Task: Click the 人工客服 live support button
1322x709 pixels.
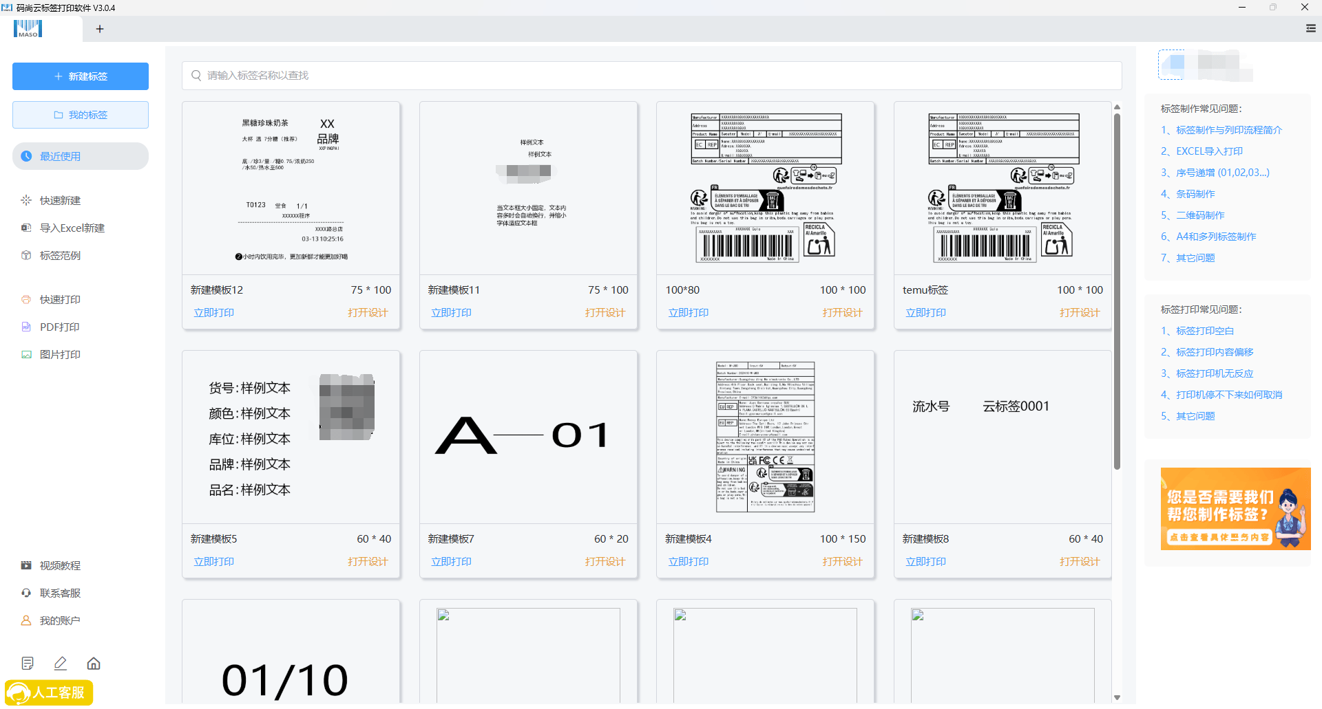Action: click(48, 692)
